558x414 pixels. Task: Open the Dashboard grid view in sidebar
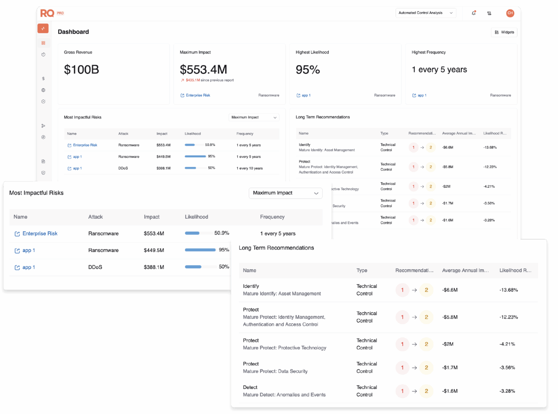[x=43, y=43]
